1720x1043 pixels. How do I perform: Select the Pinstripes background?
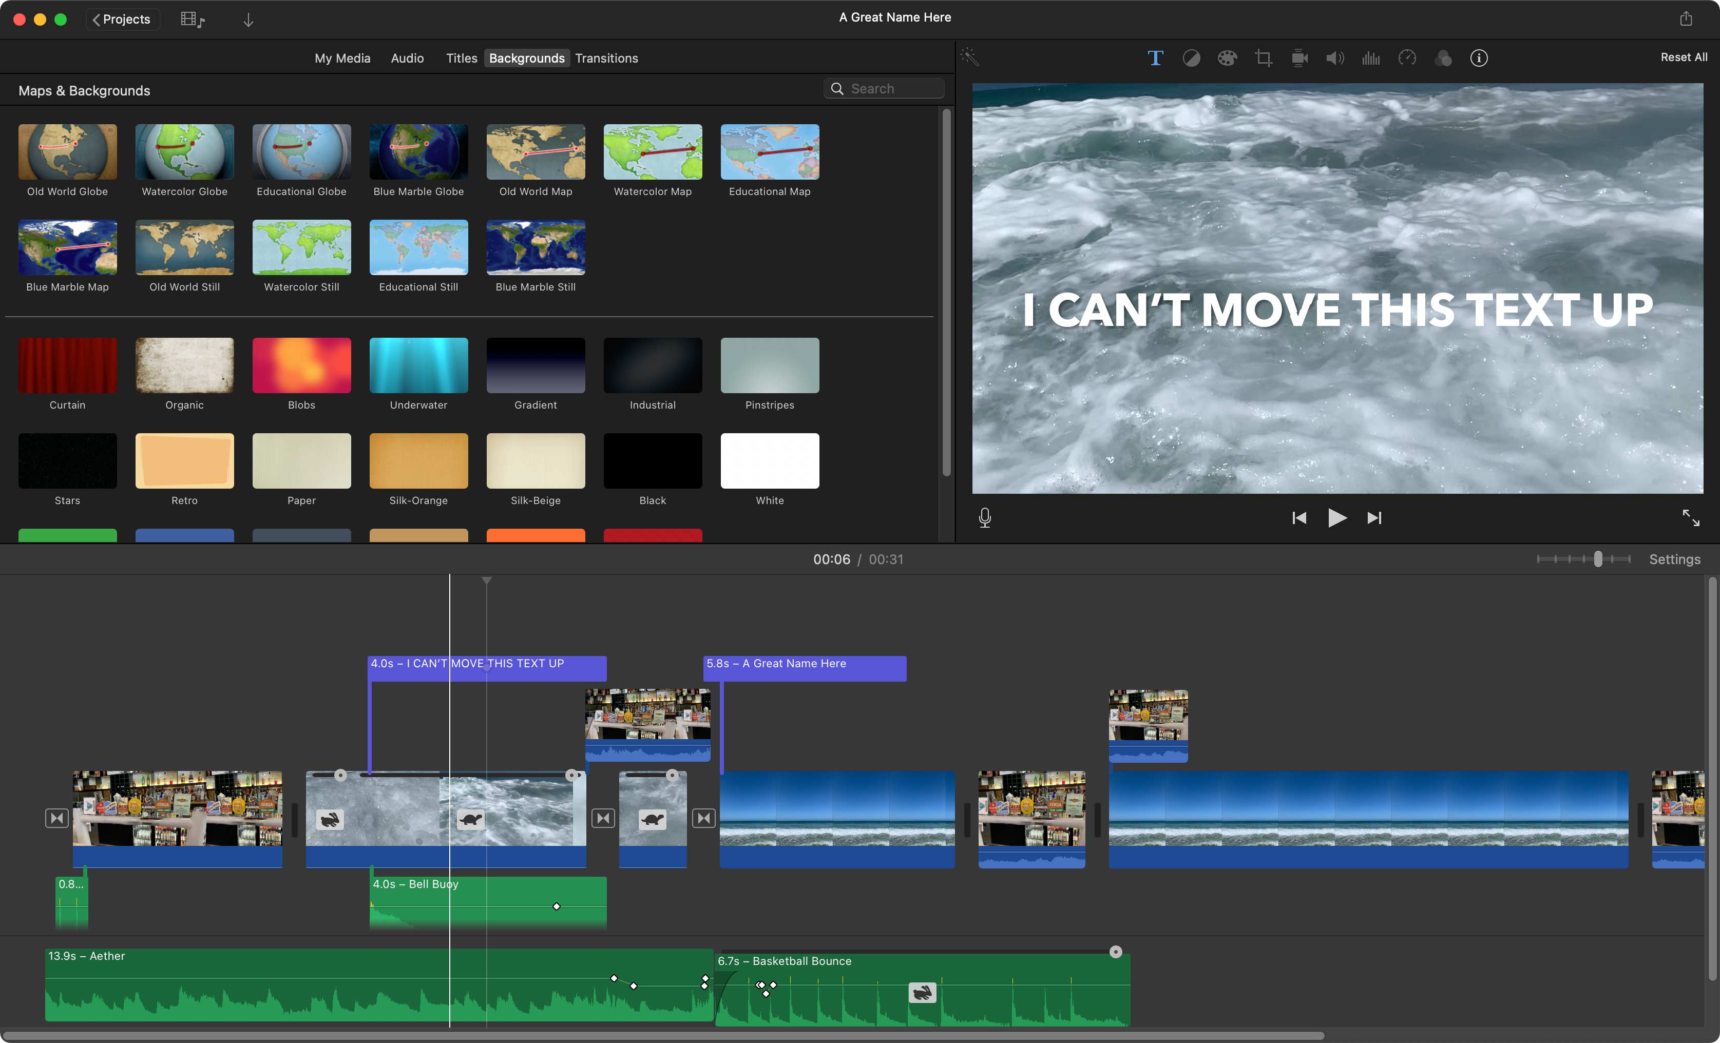click(770, 365)
